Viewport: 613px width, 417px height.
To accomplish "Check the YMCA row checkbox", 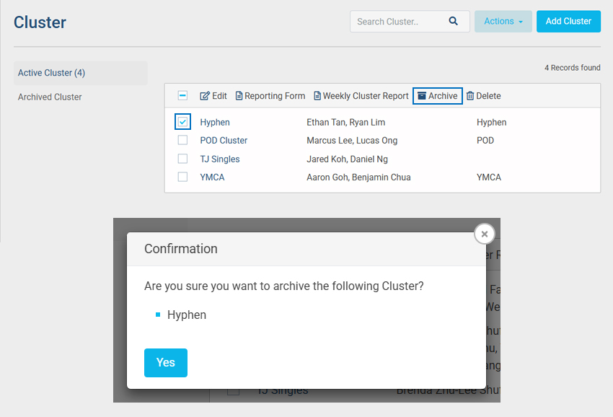I will 183,177.
